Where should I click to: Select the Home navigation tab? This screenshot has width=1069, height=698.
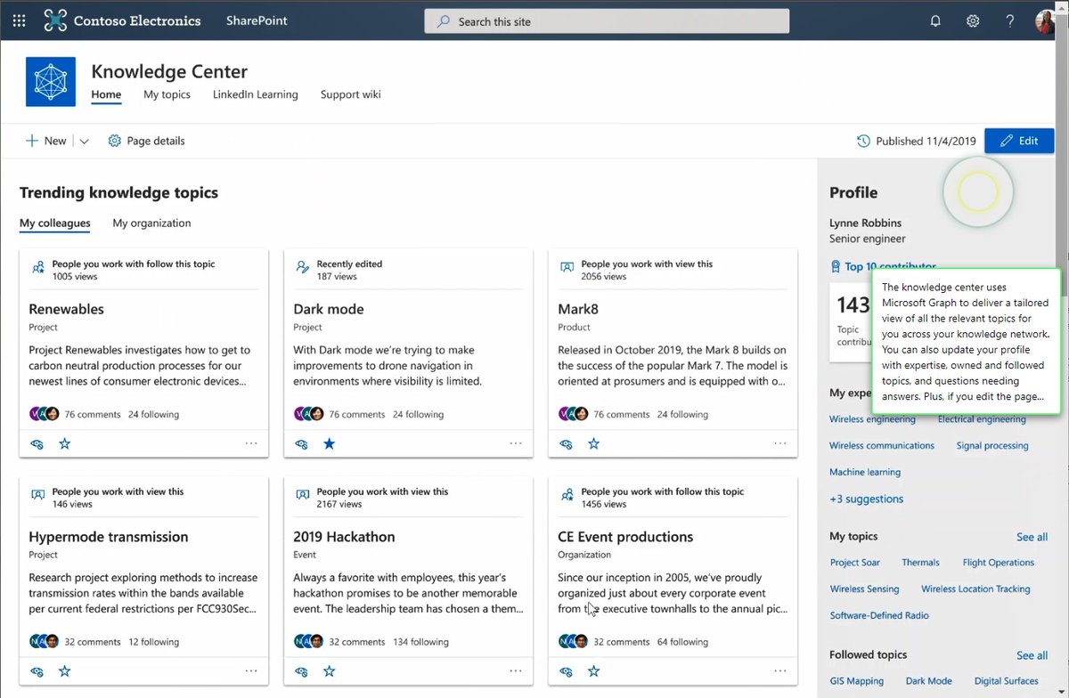[106, 94]
